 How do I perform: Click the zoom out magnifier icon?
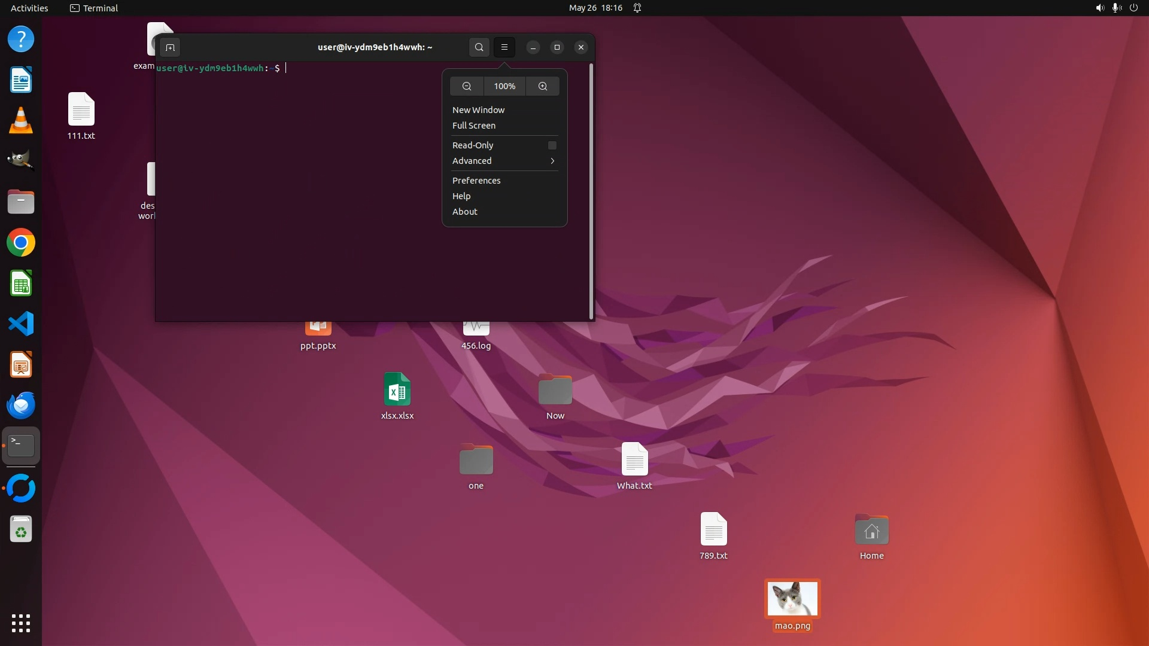coord(467,86)
